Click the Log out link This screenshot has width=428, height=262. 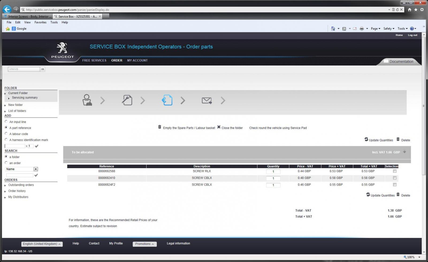[412, 35]
